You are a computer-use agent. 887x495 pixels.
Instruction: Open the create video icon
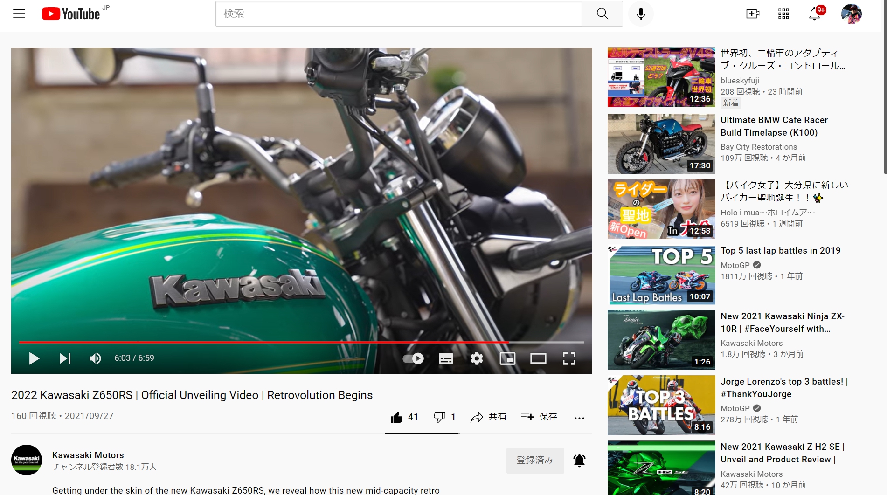coord(753,14)
